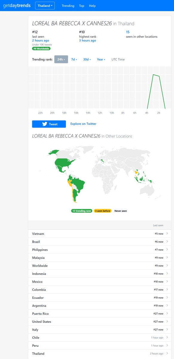The image size is (174, 359).
Task: Click the chevron arrow on Worldwide row
Action: [x=167, y=266]
